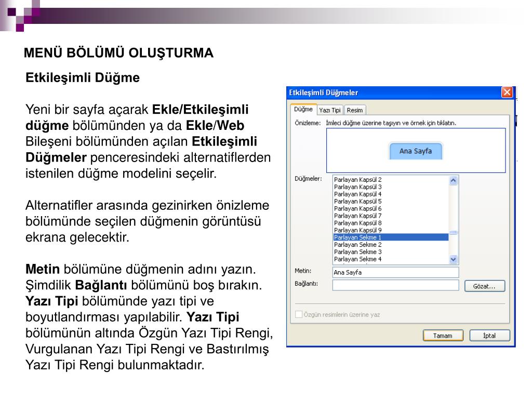Switch to the Düğme tab
Screen dimensions: 532x399
coord(303,109)
